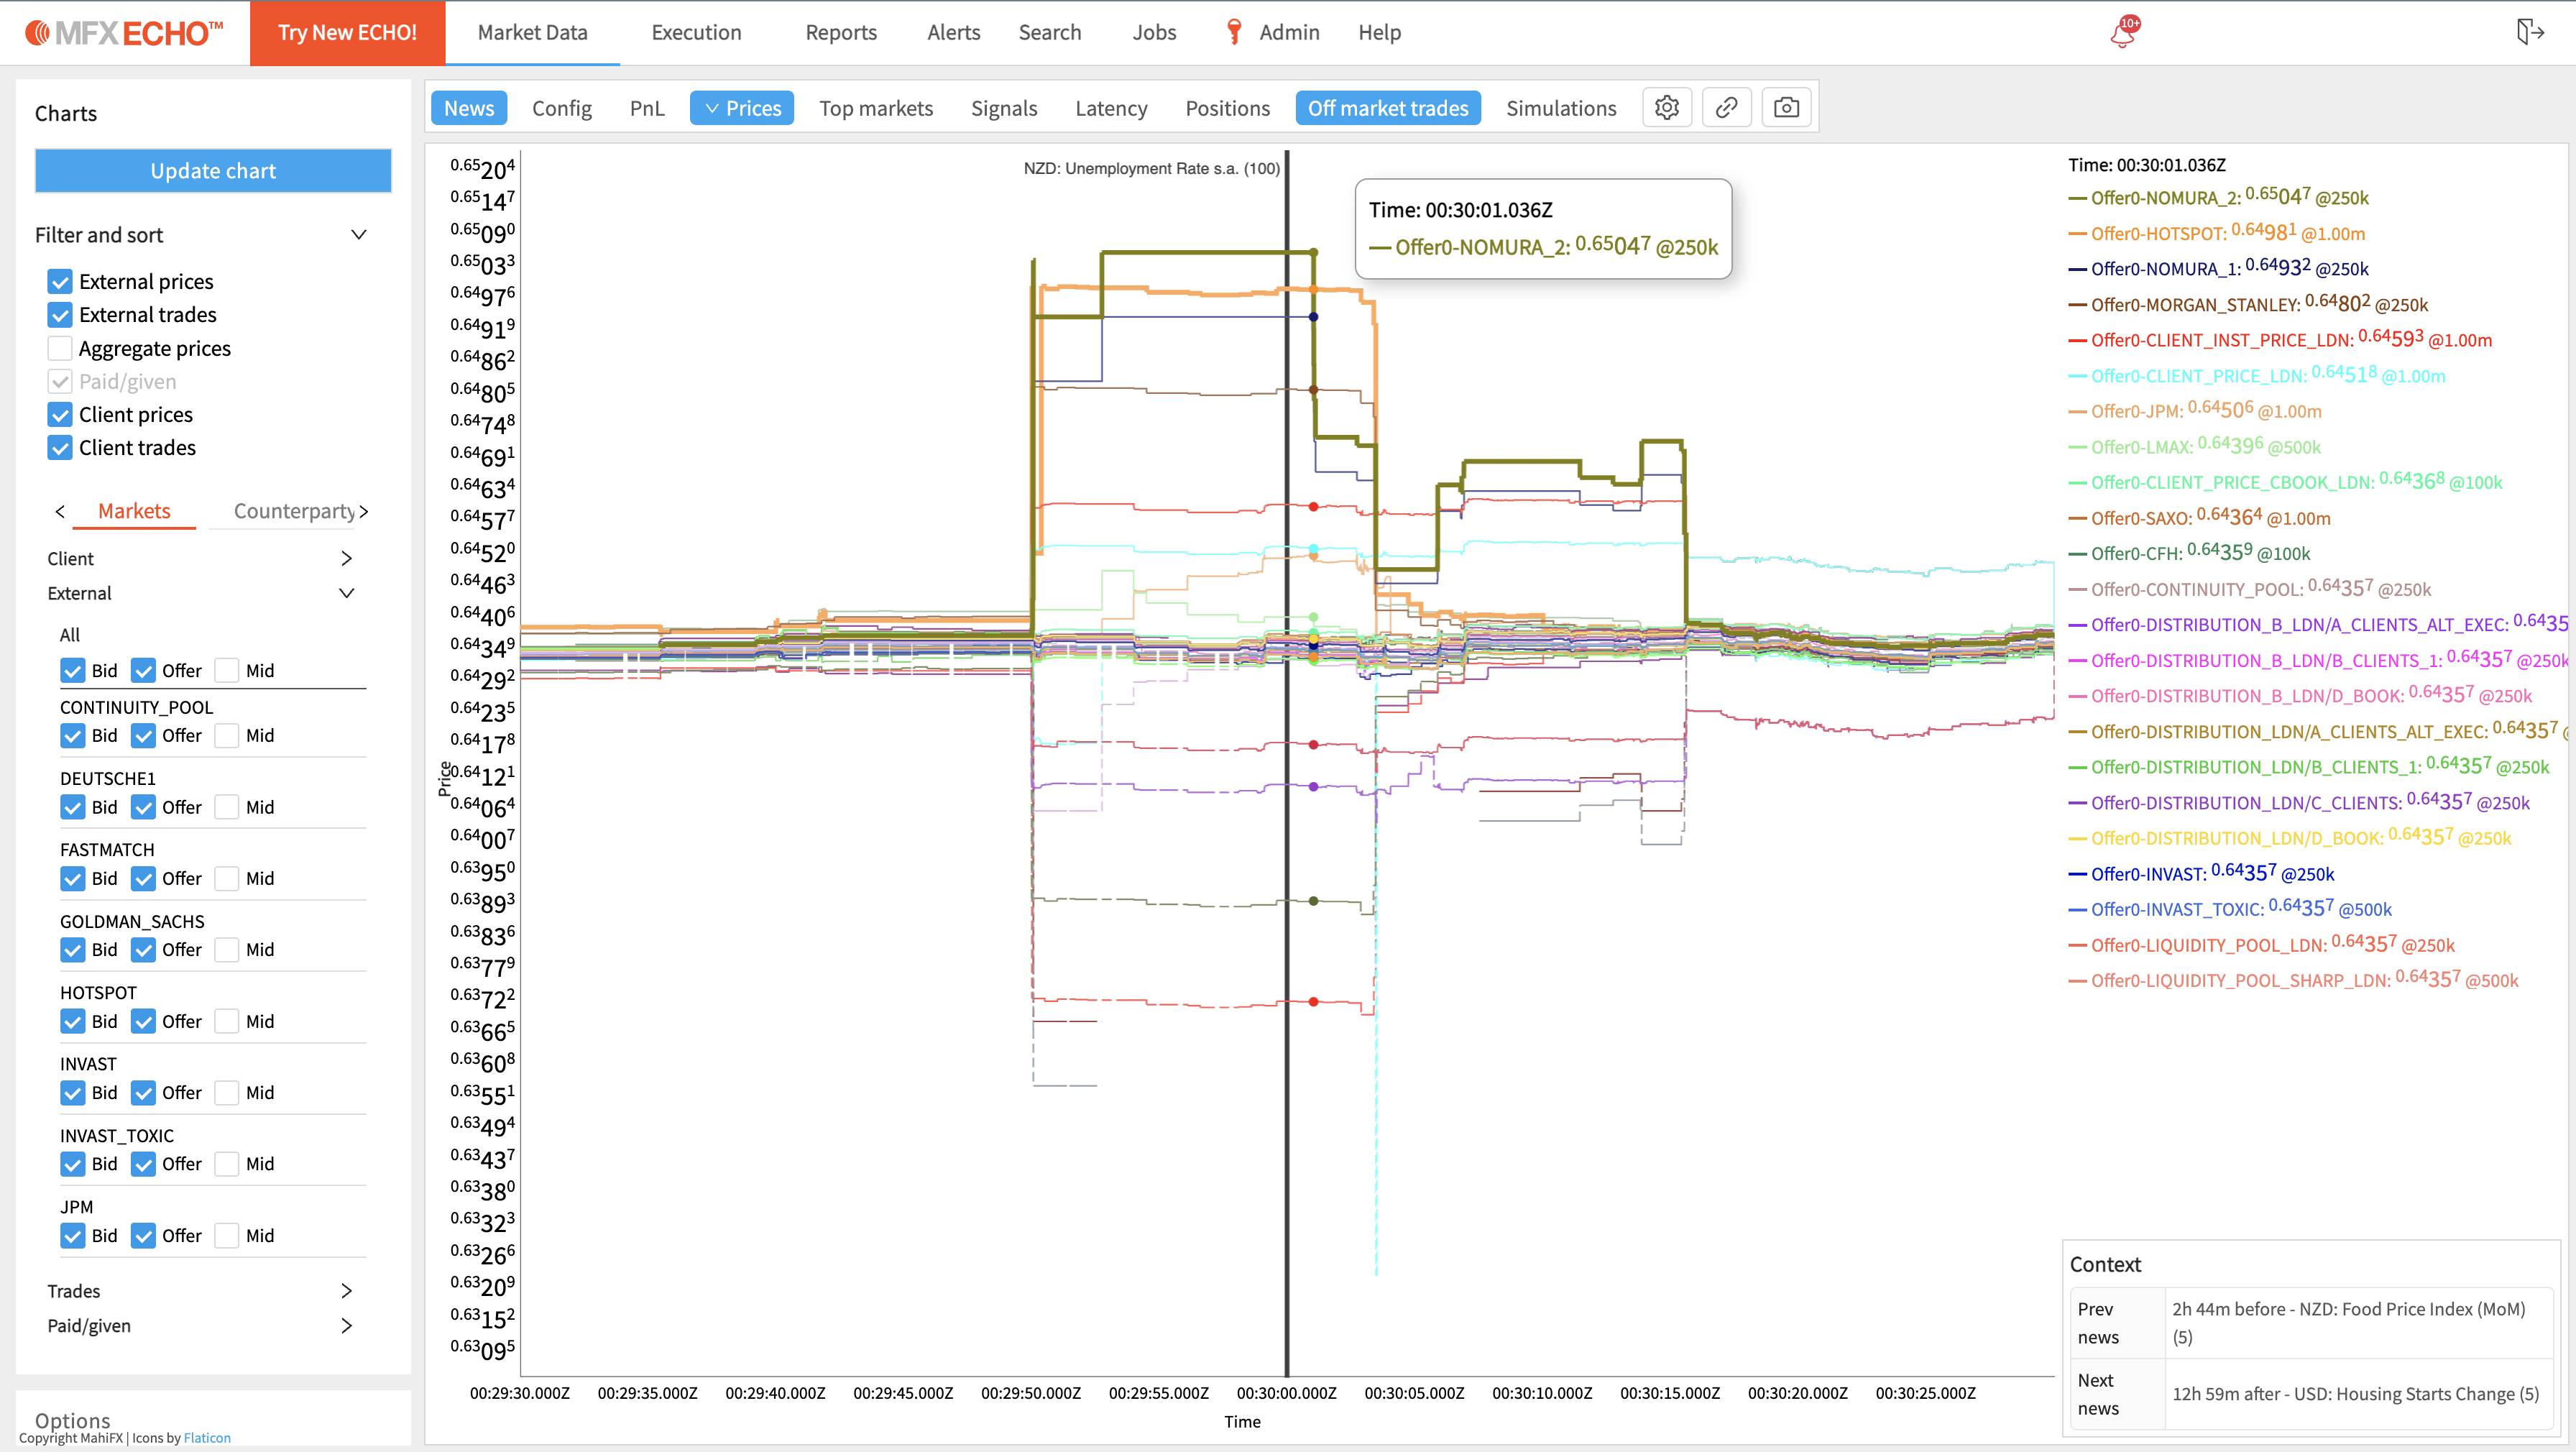Viewport: 2576px width, 1452px height.
Task: Switch to the Counterparty tab
Action: click(x=294, y=511)
